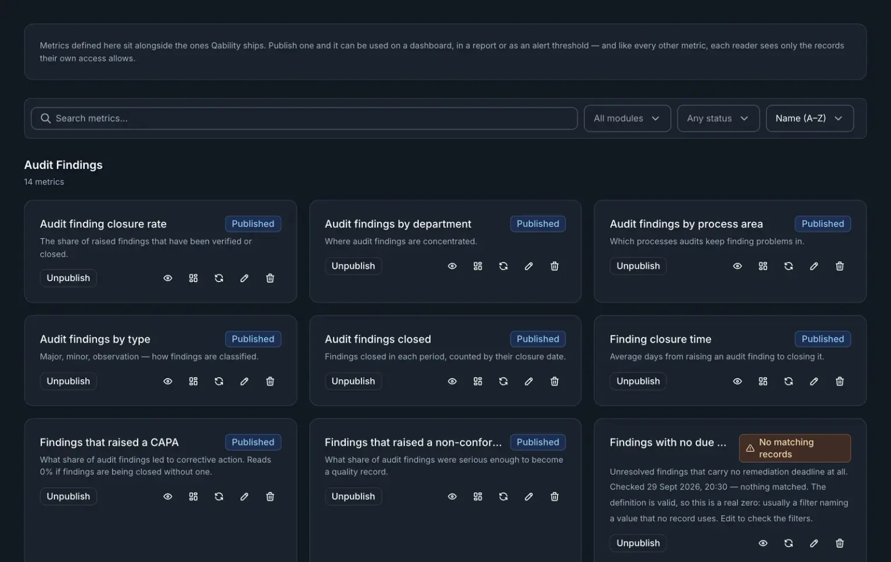Preview the Audit findings closed metric

coord(452,381)
